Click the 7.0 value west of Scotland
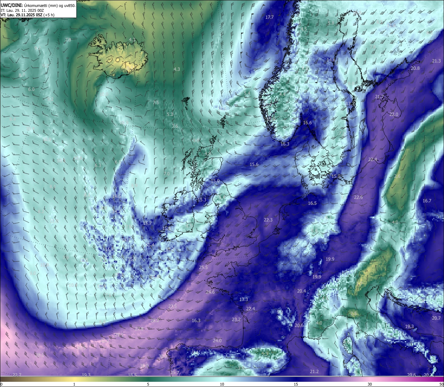The height and width of the screenshot is (387, 444). (x=166, y=174)
